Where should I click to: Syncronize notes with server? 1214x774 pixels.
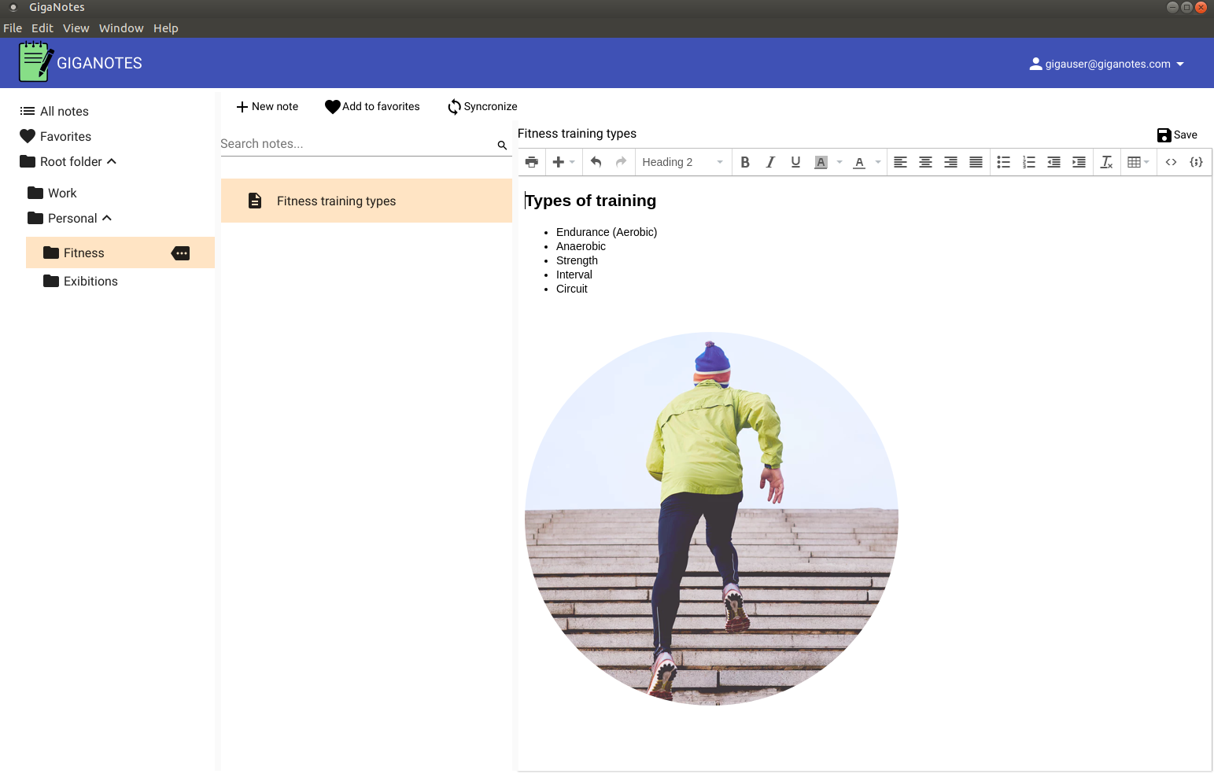[482, 107]
